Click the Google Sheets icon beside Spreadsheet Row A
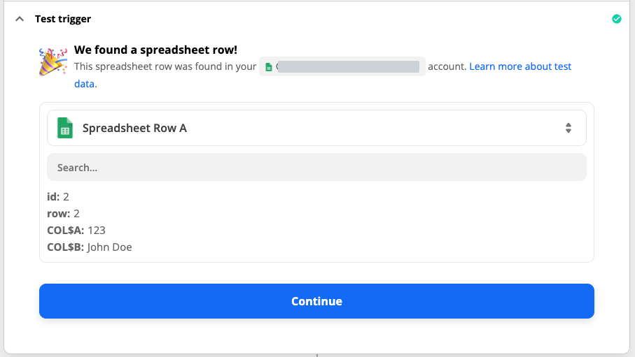 point(65,128)
